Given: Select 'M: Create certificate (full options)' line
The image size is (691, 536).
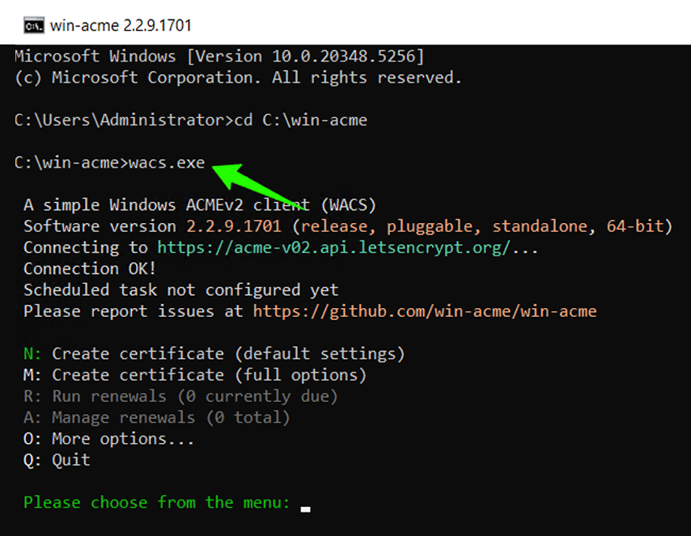Looking at the screenshot, I should pyautogui.click(x=195, y=375).
